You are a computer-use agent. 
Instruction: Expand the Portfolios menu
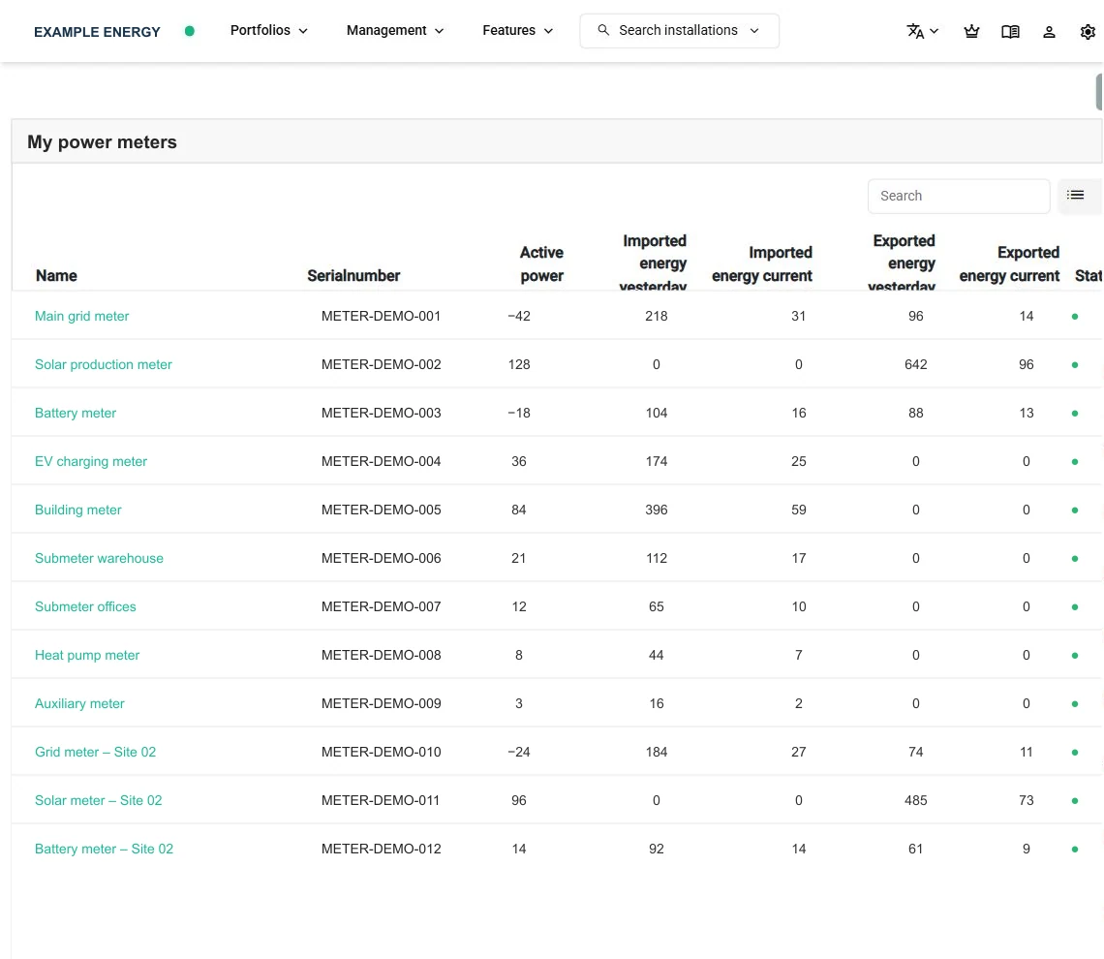(269, 30)
